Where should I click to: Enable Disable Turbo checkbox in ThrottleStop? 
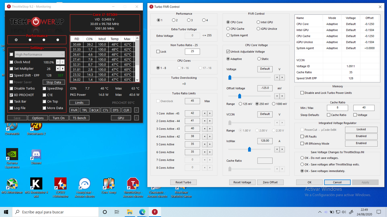11,89
